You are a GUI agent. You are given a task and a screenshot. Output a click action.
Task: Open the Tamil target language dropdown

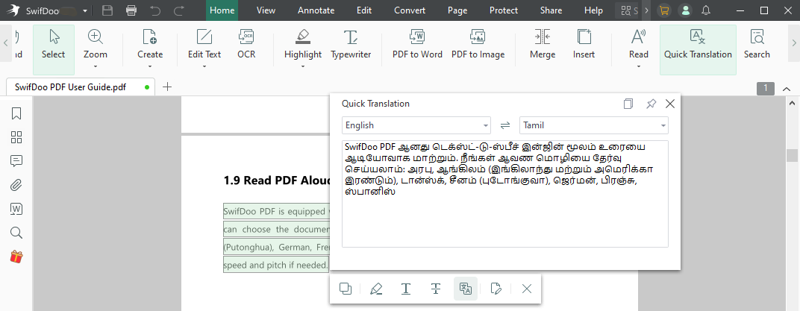594,125
